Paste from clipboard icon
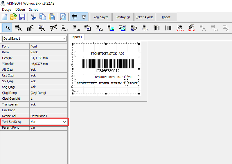This screenshot has height=164, width=232. (52, 17)
